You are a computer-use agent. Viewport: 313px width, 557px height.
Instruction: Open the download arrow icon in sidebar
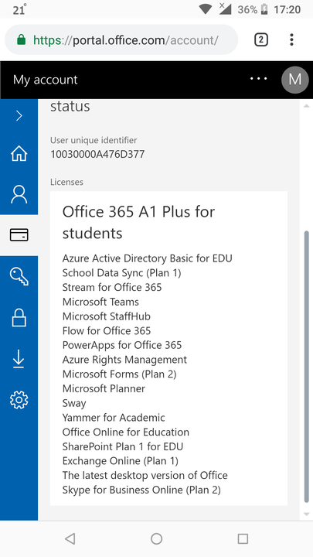pyautogui.click(x=19, y=358)
